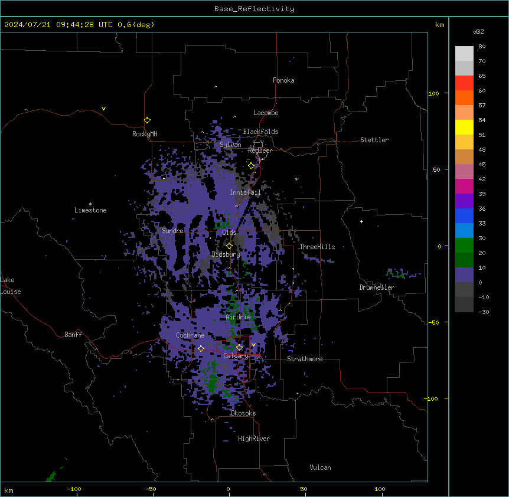Click the blue 36 dBZ legend swatch
509x497 pixels.
[x=464, y=215]
